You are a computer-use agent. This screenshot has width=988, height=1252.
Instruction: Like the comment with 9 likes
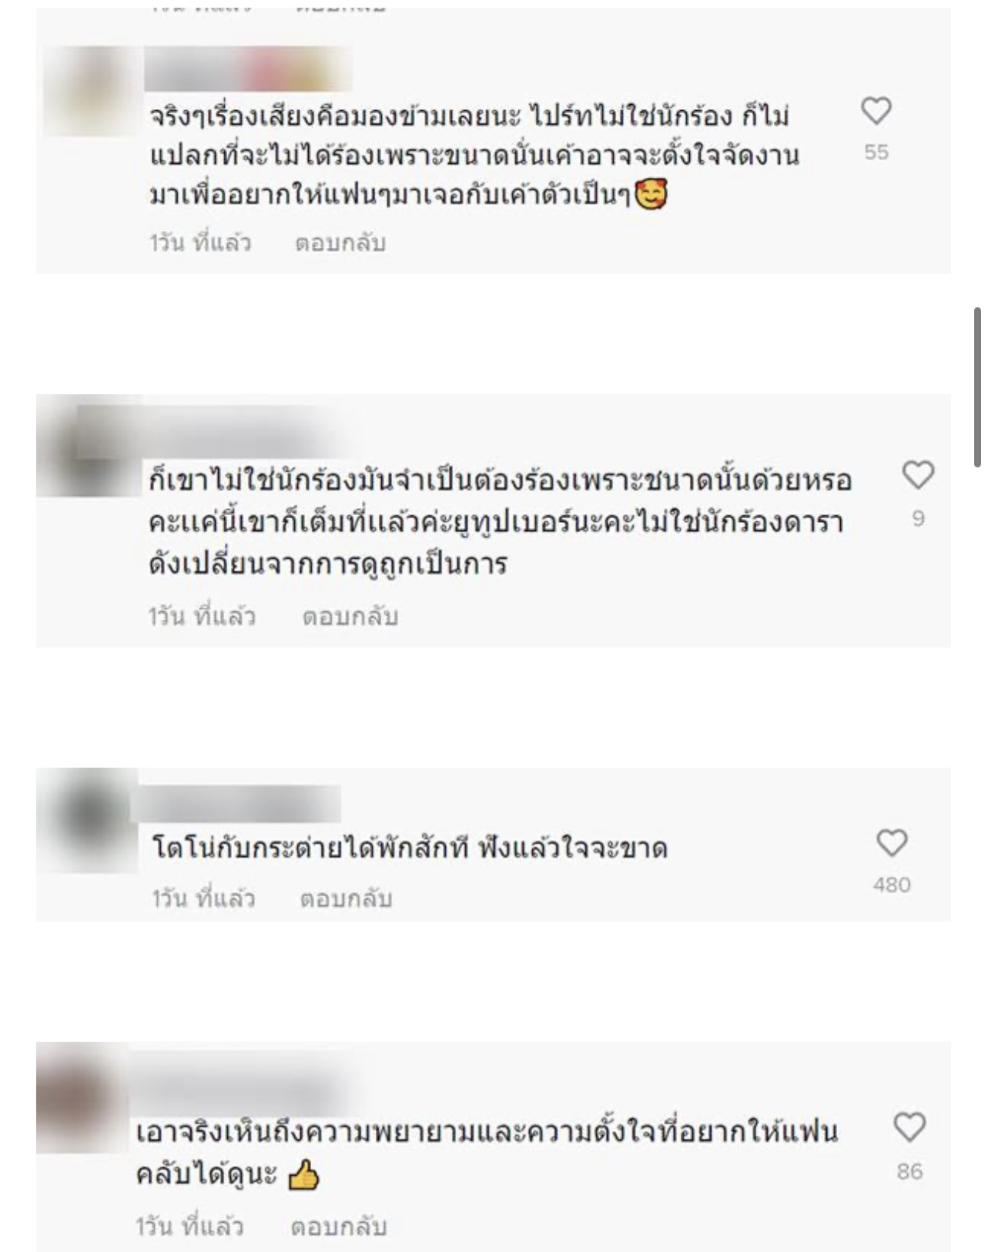pos(918,475)
